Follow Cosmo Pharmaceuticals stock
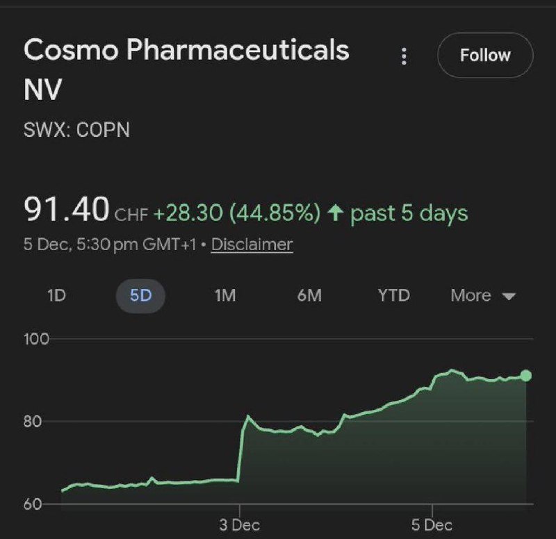Screen dimensions: 556x539 (485, 56)
